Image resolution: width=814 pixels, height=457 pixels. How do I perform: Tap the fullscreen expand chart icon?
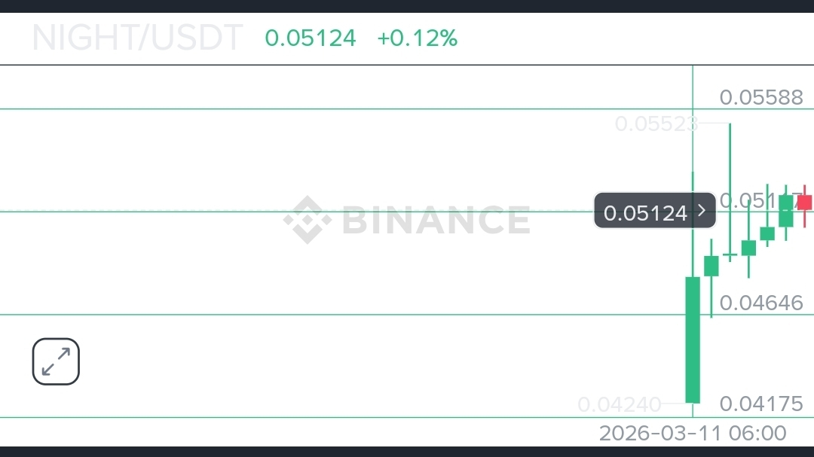[x=56, y=362]
